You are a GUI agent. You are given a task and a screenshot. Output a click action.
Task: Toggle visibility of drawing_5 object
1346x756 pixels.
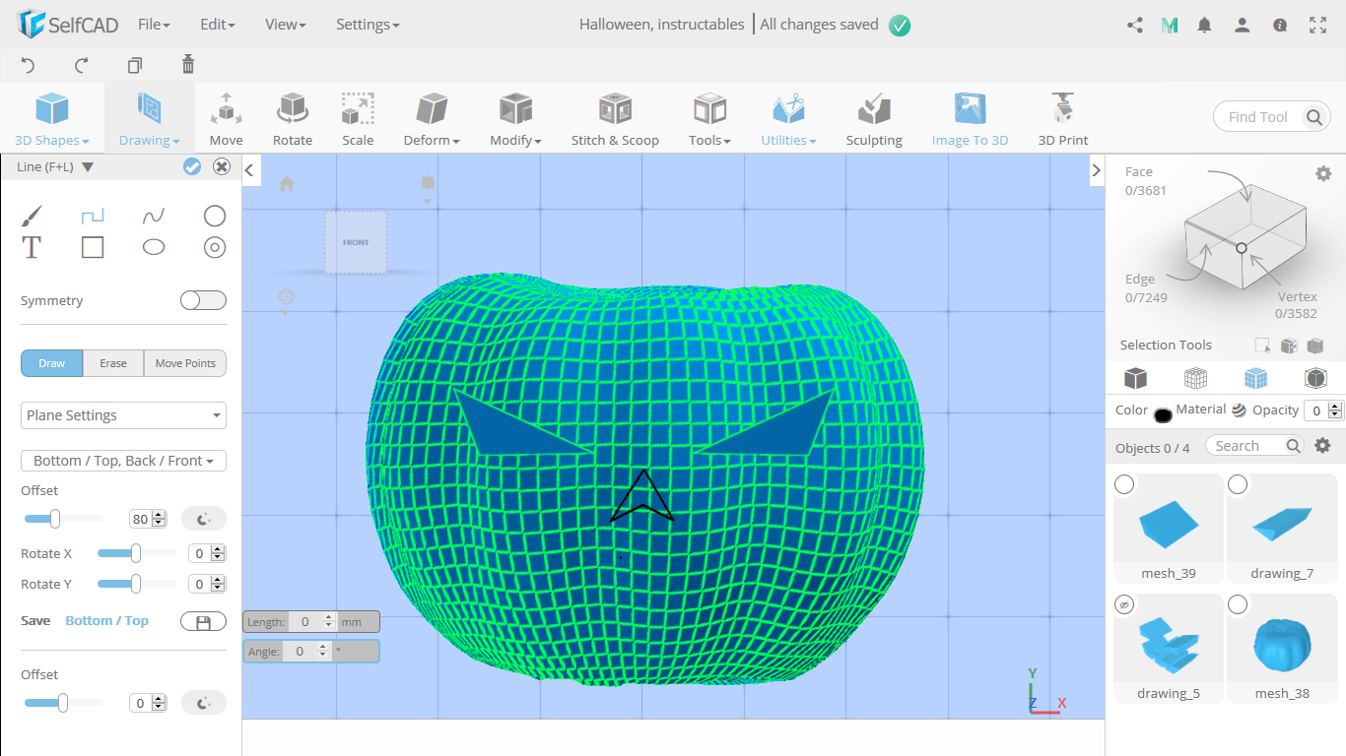[x=1124, y=603]
